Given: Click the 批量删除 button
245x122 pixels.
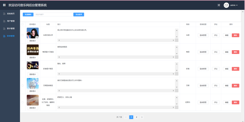Looking at the screenshot, I should 28,14.
